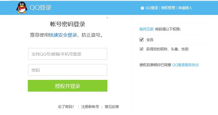Open the QQ登录服务协议 agreement link
The height and width of the screenshot is (115, 218).
(186, 65)
